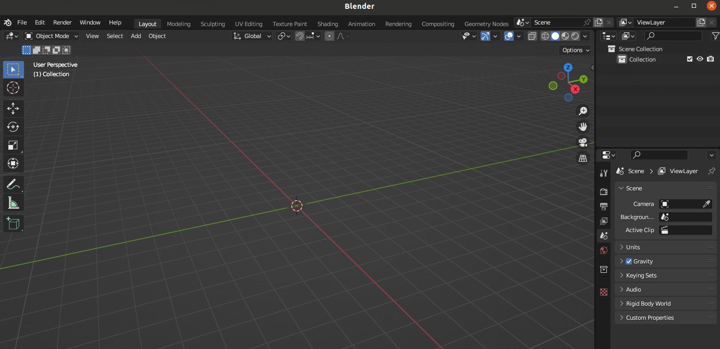The width and height of the screenshot is (720, 349).
Task: Click the outliner filter funnel icon
Action: (x=715, y=36)
